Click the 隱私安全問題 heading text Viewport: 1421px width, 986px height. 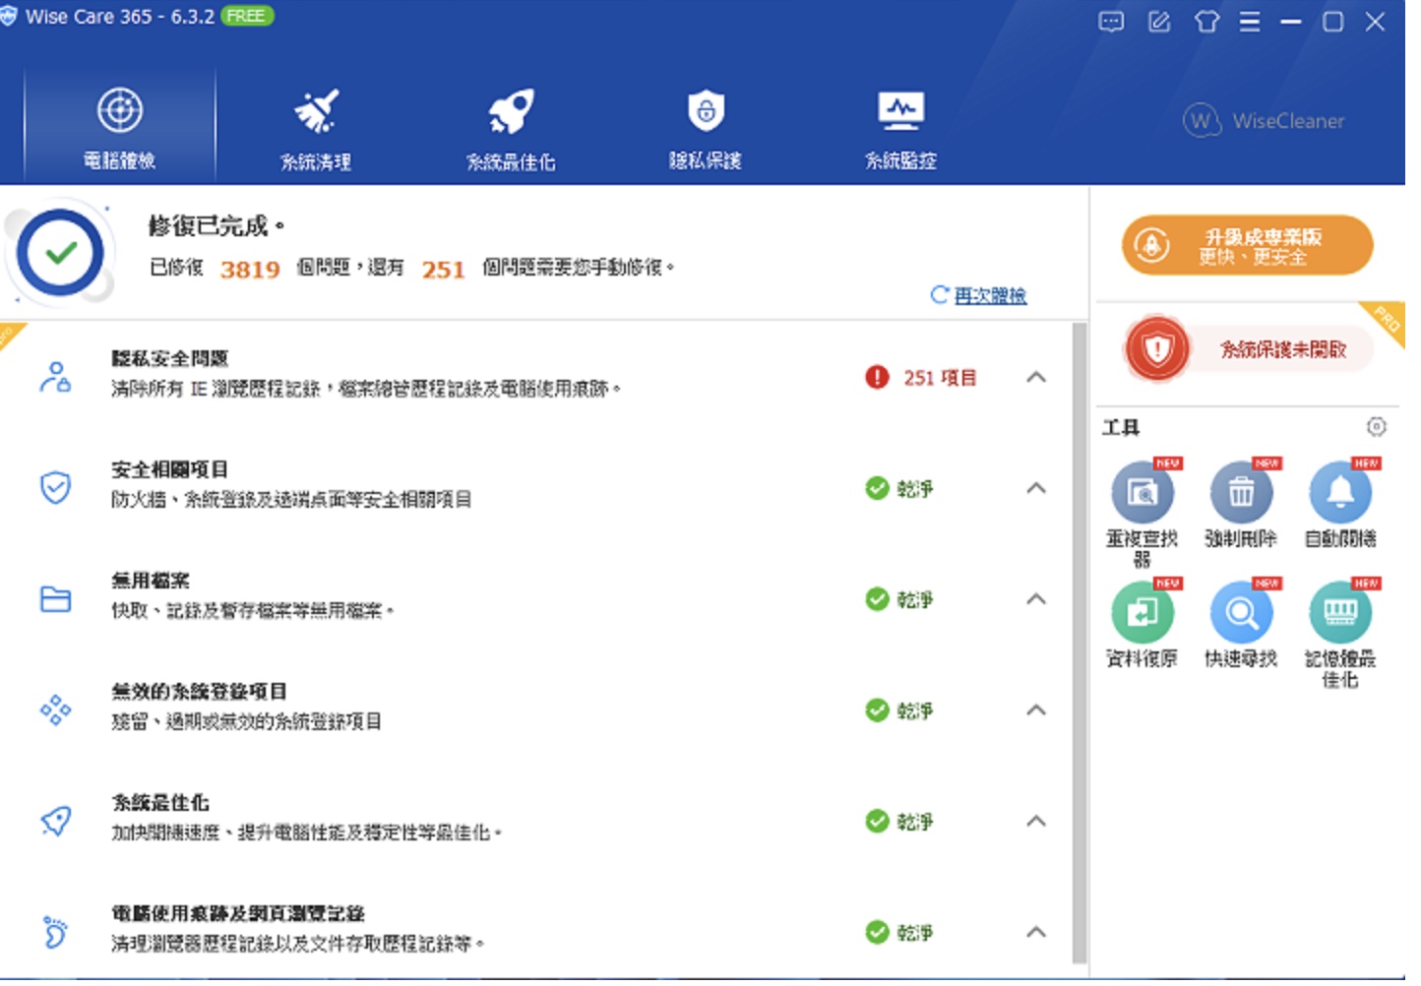pyautogui.click(x=169, y=358)
